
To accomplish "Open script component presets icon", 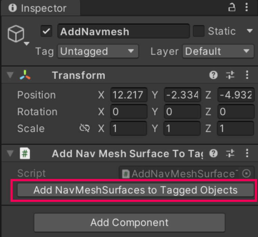I will (x=231, y=154).
